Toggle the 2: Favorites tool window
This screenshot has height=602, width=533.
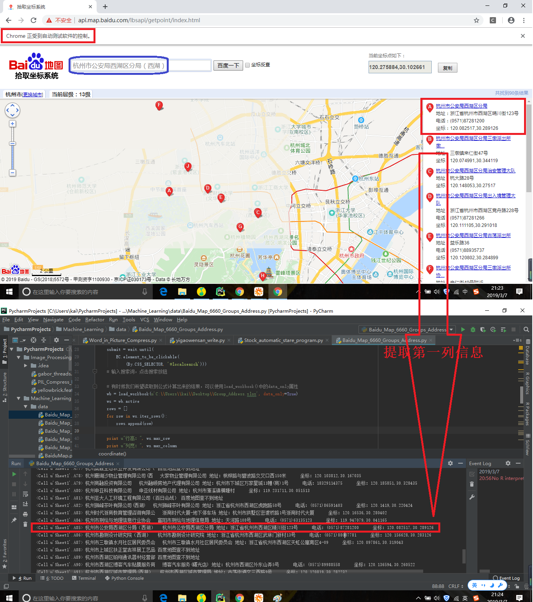click(5, 554)
